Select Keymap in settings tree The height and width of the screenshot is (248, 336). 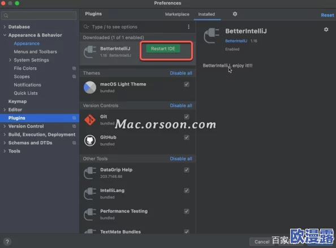pyautogui.click(x=18, y=101)
